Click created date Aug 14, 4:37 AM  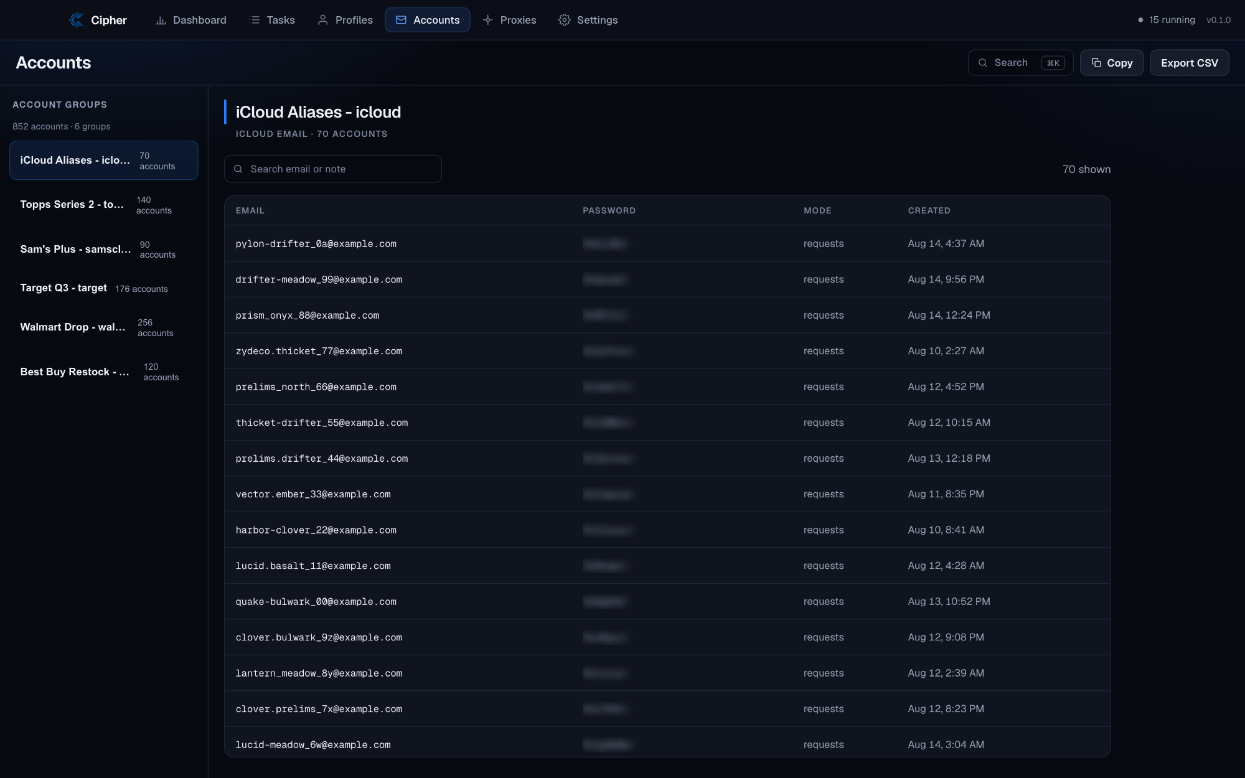point(946,243)
